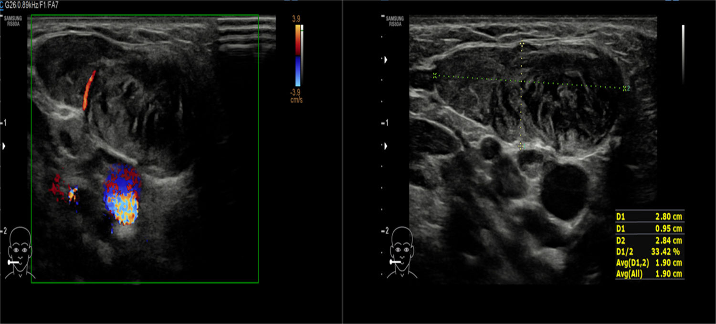Image resolution: width=716 pixels, height=324 pixels.
Task: Click upper focus arrow on right depth scale
Action: 386,60
